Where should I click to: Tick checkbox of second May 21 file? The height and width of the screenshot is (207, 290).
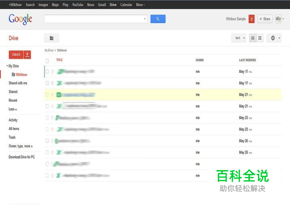pos(47,106)
